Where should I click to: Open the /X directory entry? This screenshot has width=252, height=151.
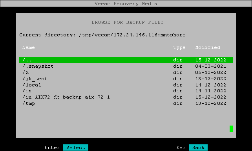tap(126, 72)
